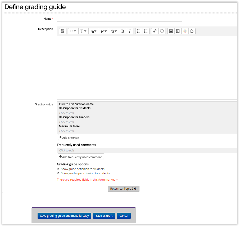Viewport: 239px width, 226px height.
Task: Toggle Show guide definition to students
Action: pos(58,169)
